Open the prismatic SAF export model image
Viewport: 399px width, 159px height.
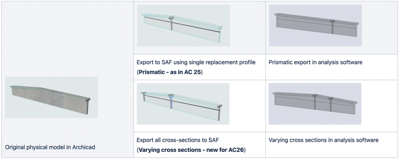(183, 25)
